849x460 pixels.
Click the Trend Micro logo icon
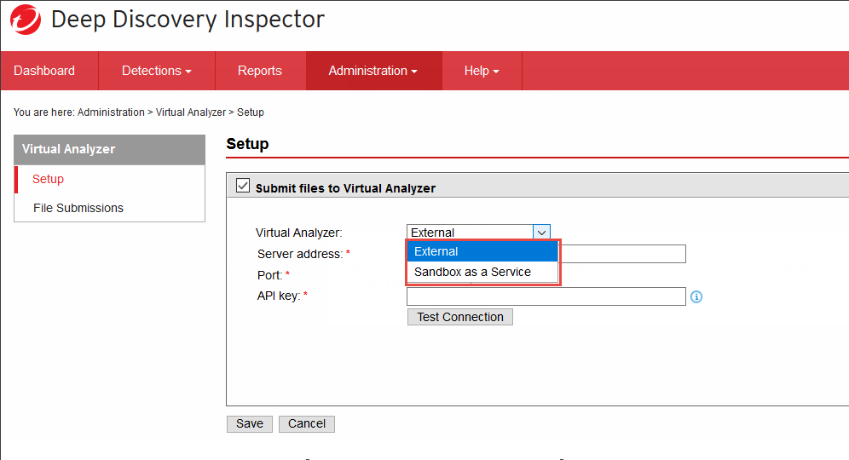pyautogui.click(x=26, y=20)
